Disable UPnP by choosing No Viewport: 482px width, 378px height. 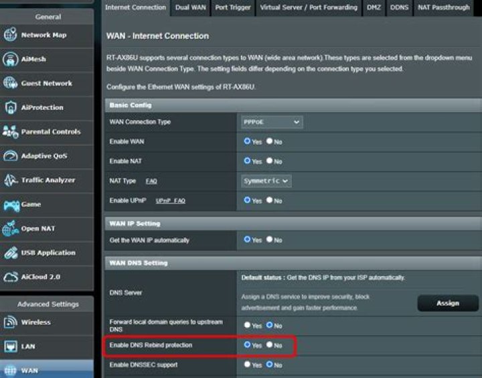pos(269,200)
